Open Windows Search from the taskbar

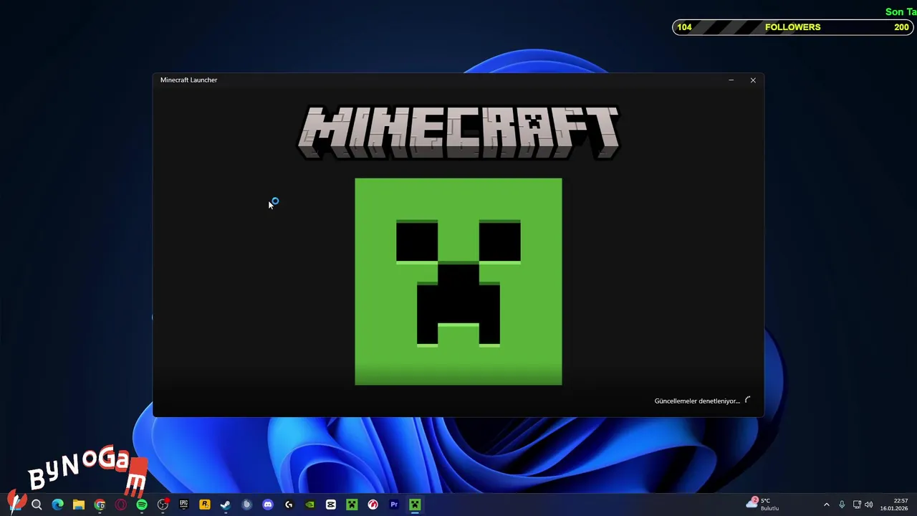37,505
